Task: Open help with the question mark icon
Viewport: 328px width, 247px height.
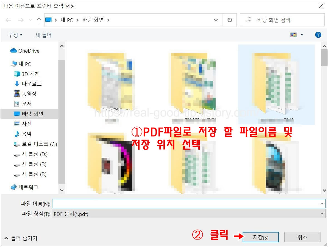Action: pyautogui.click(x=318, y=35)
